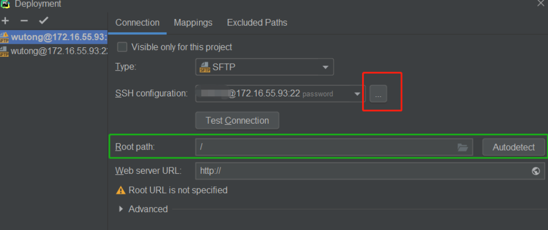Enable Visible only for this project checkbox
Screen dimensions: 548x230
pyautogui.click(x=122, y=47)
